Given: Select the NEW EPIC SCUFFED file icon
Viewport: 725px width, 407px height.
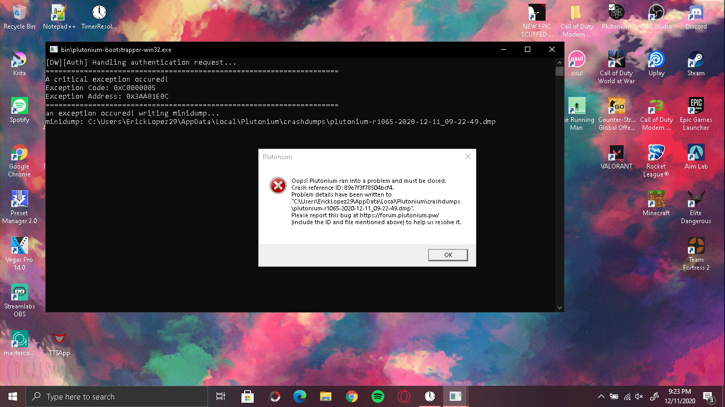Looking at the screenshot, I should (x=537, y=21).
